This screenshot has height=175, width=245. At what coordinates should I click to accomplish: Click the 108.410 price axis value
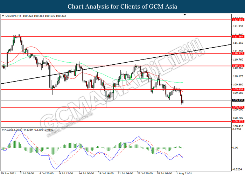238,126
